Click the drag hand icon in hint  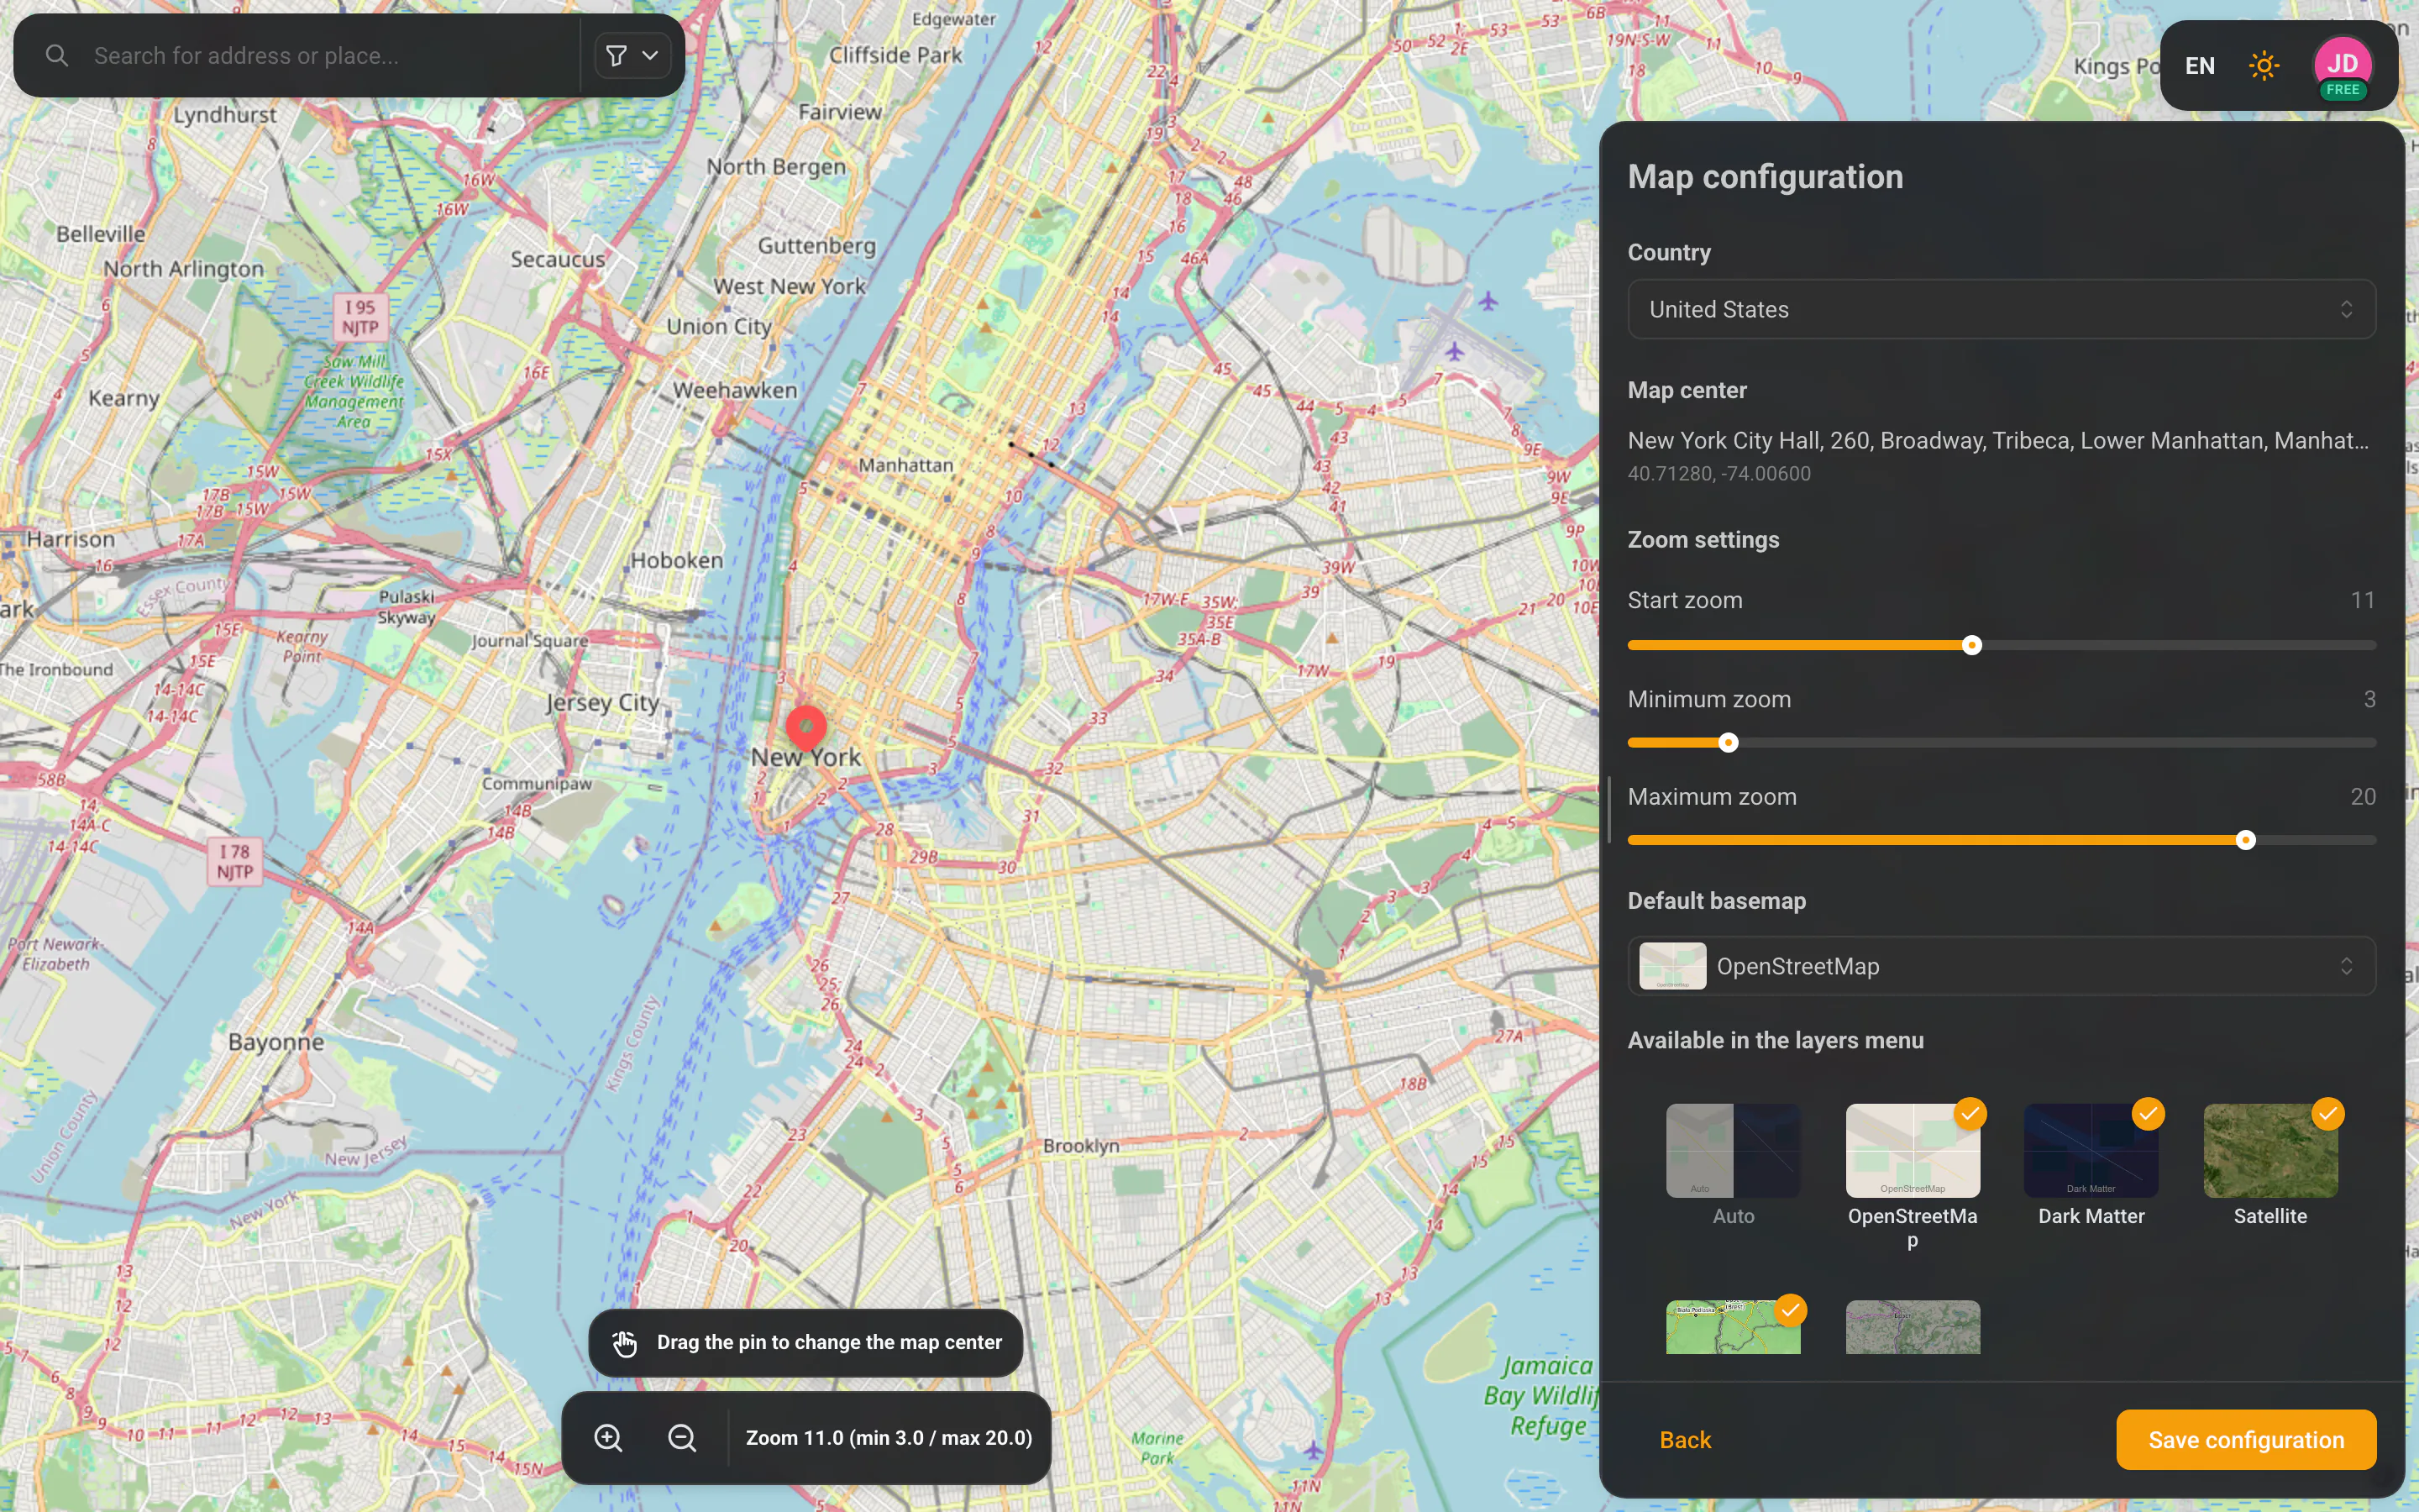click(625, 1343)
